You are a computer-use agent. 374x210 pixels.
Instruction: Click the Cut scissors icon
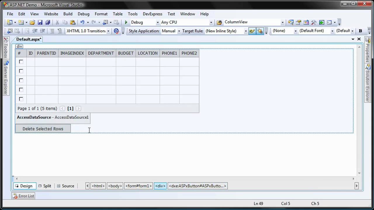57,22
